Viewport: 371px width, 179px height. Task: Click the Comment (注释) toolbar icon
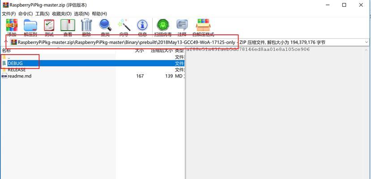pyautogui.click(x=182, y=25)
